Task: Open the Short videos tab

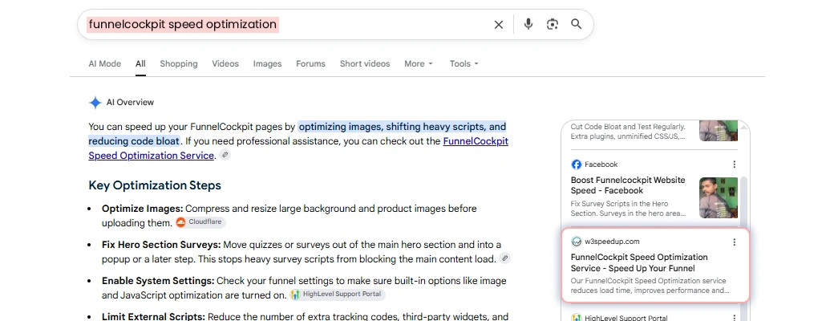Action: 365,64
